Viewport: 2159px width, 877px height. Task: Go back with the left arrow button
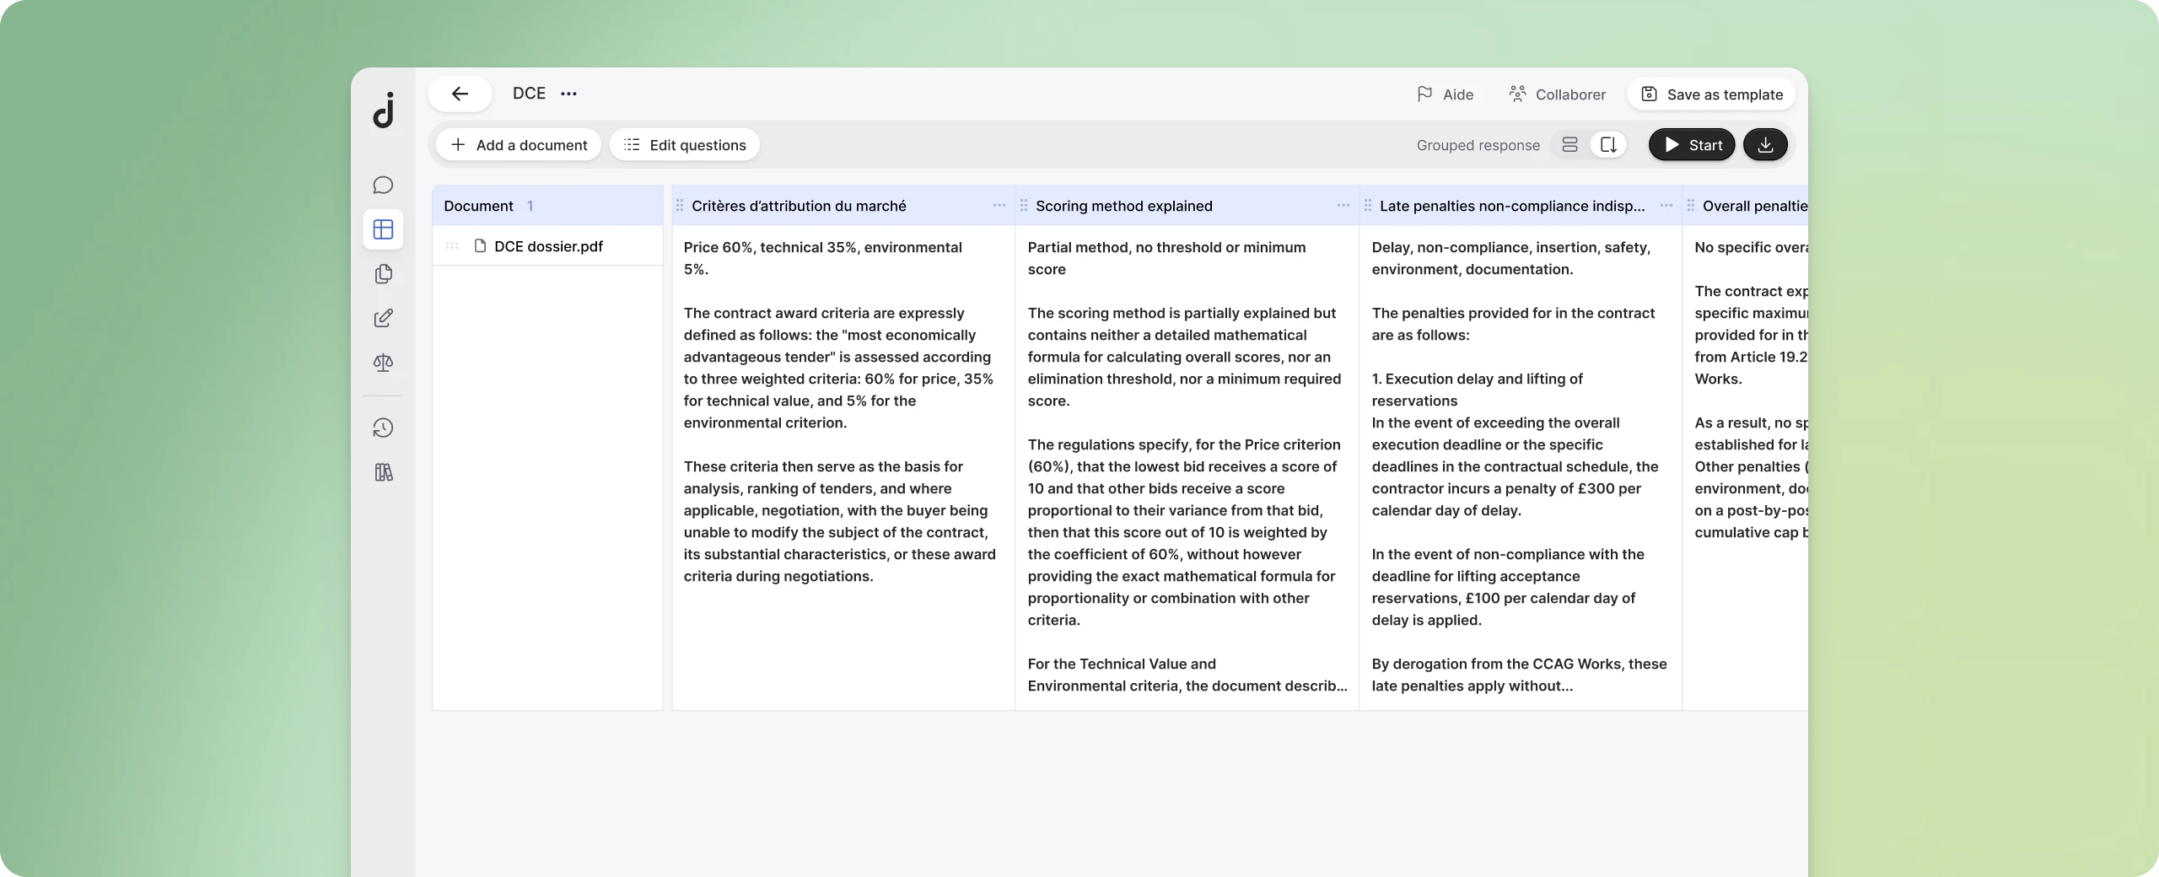point(460,94)
